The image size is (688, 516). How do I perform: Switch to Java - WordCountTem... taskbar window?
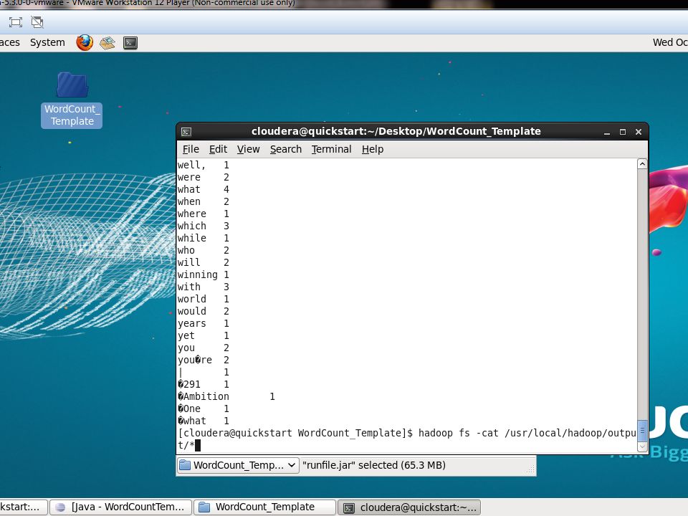(120, 507)
